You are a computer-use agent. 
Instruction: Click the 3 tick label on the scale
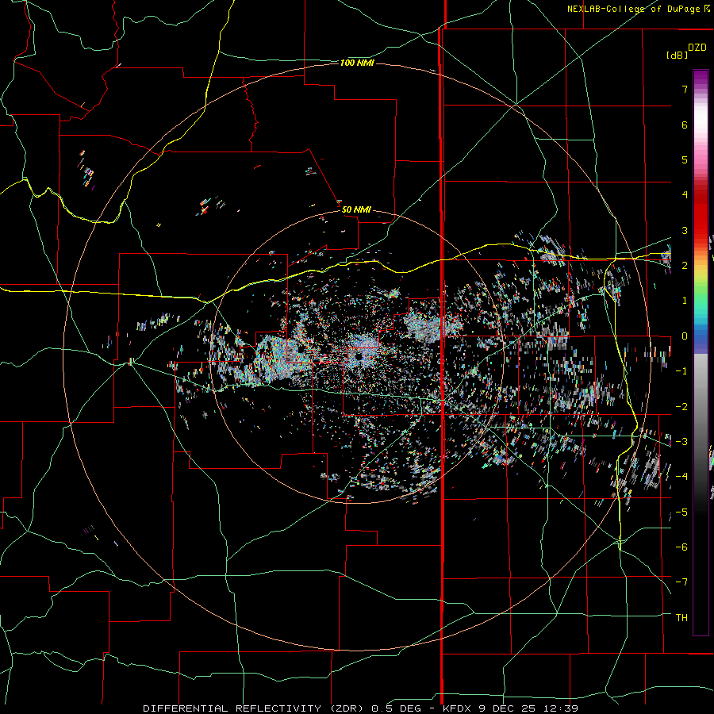(x=685, y=230)
